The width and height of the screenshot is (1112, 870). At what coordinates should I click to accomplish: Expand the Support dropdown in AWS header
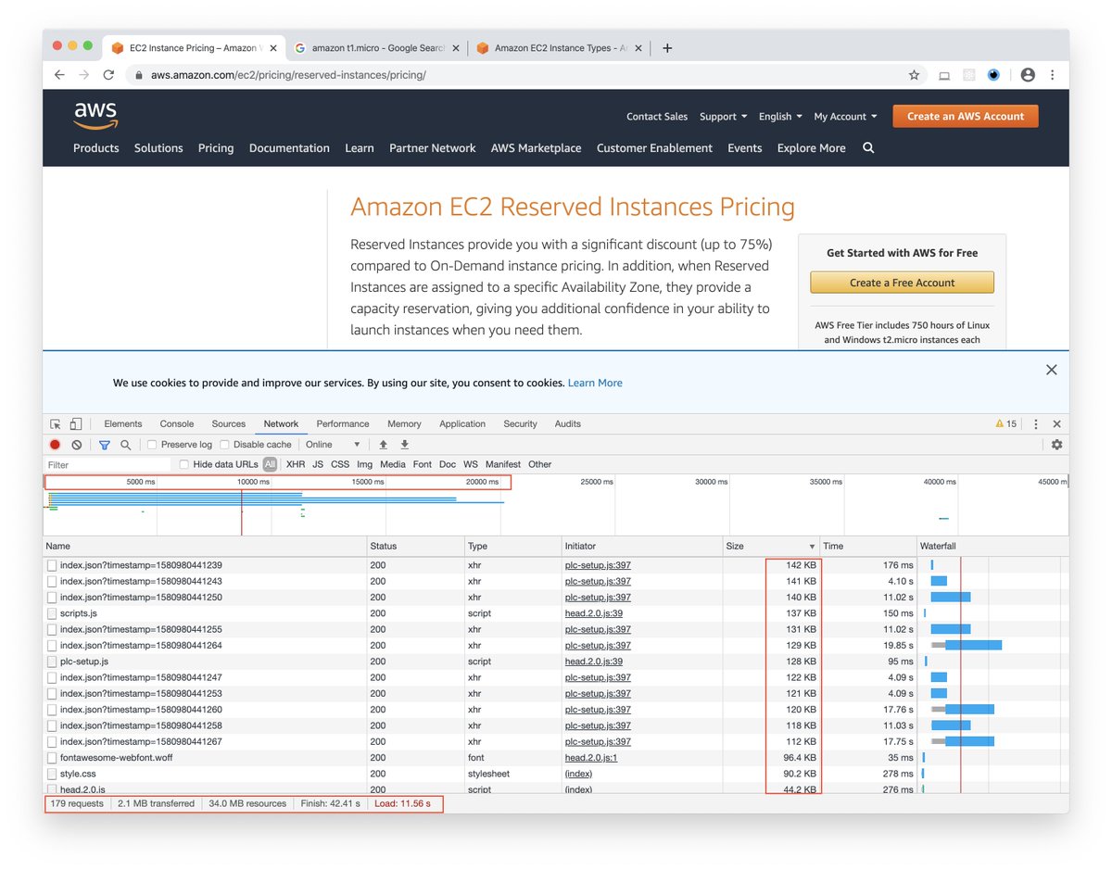724,117
